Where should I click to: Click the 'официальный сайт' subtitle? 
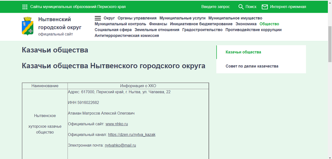pos(56,34)
